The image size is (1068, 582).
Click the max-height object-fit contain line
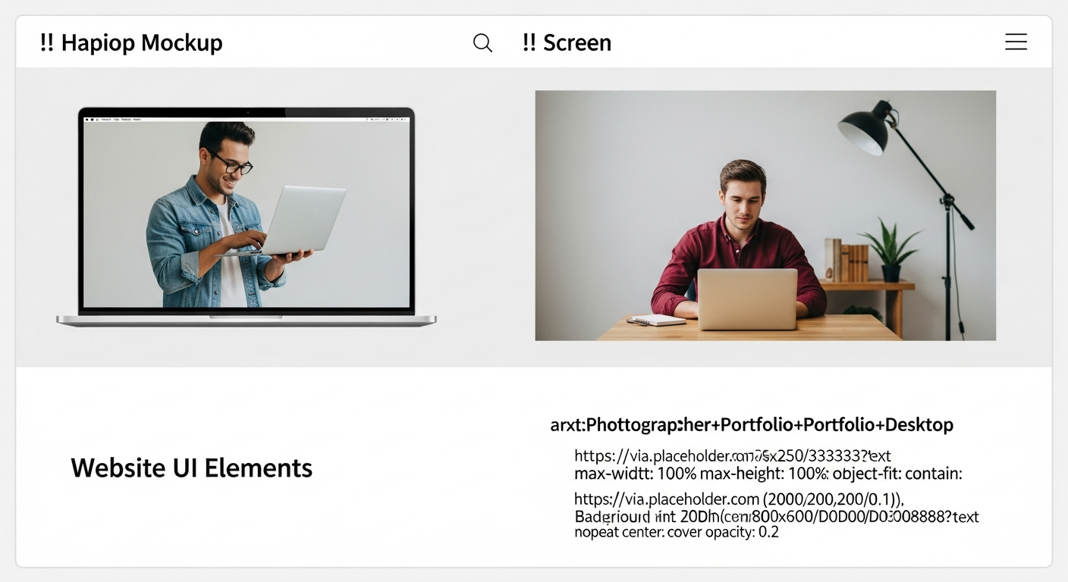click(x=768, y=474)
